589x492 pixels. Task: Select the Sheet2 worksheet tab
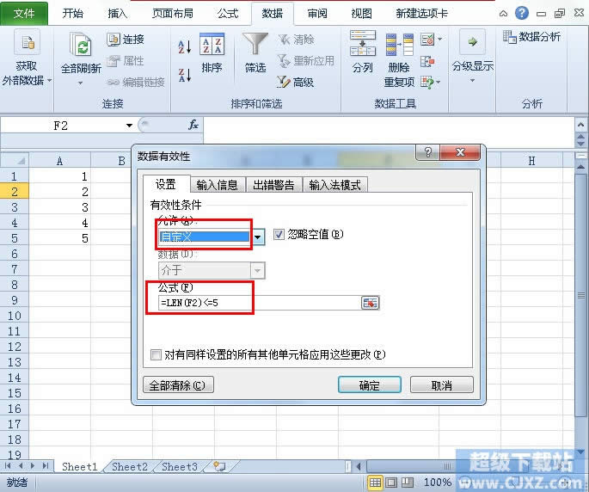tap(129, 466)
